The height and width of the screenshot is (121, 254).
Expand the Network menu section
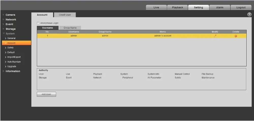11,19
